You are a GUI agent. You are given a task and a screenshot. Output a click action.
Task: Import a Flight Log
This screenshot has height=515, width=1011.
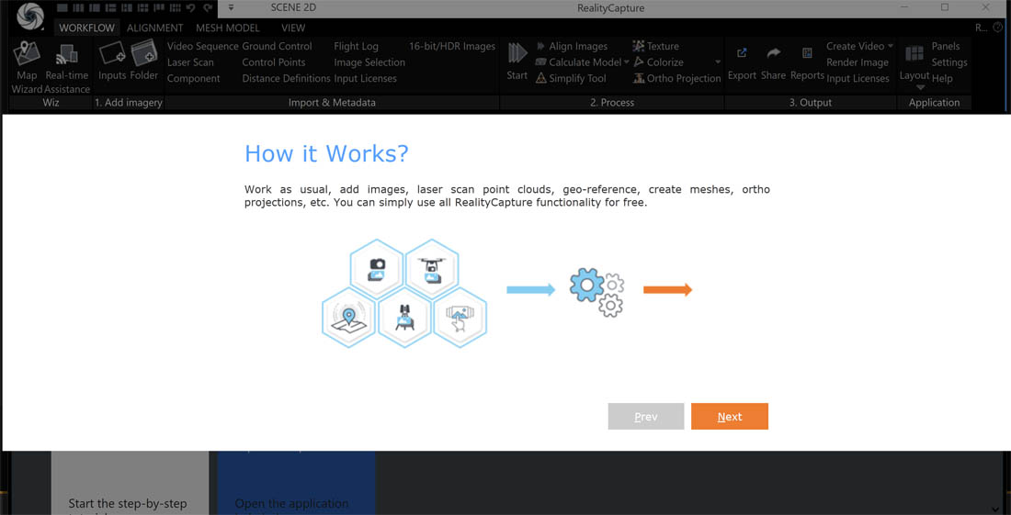click(356, 46)
